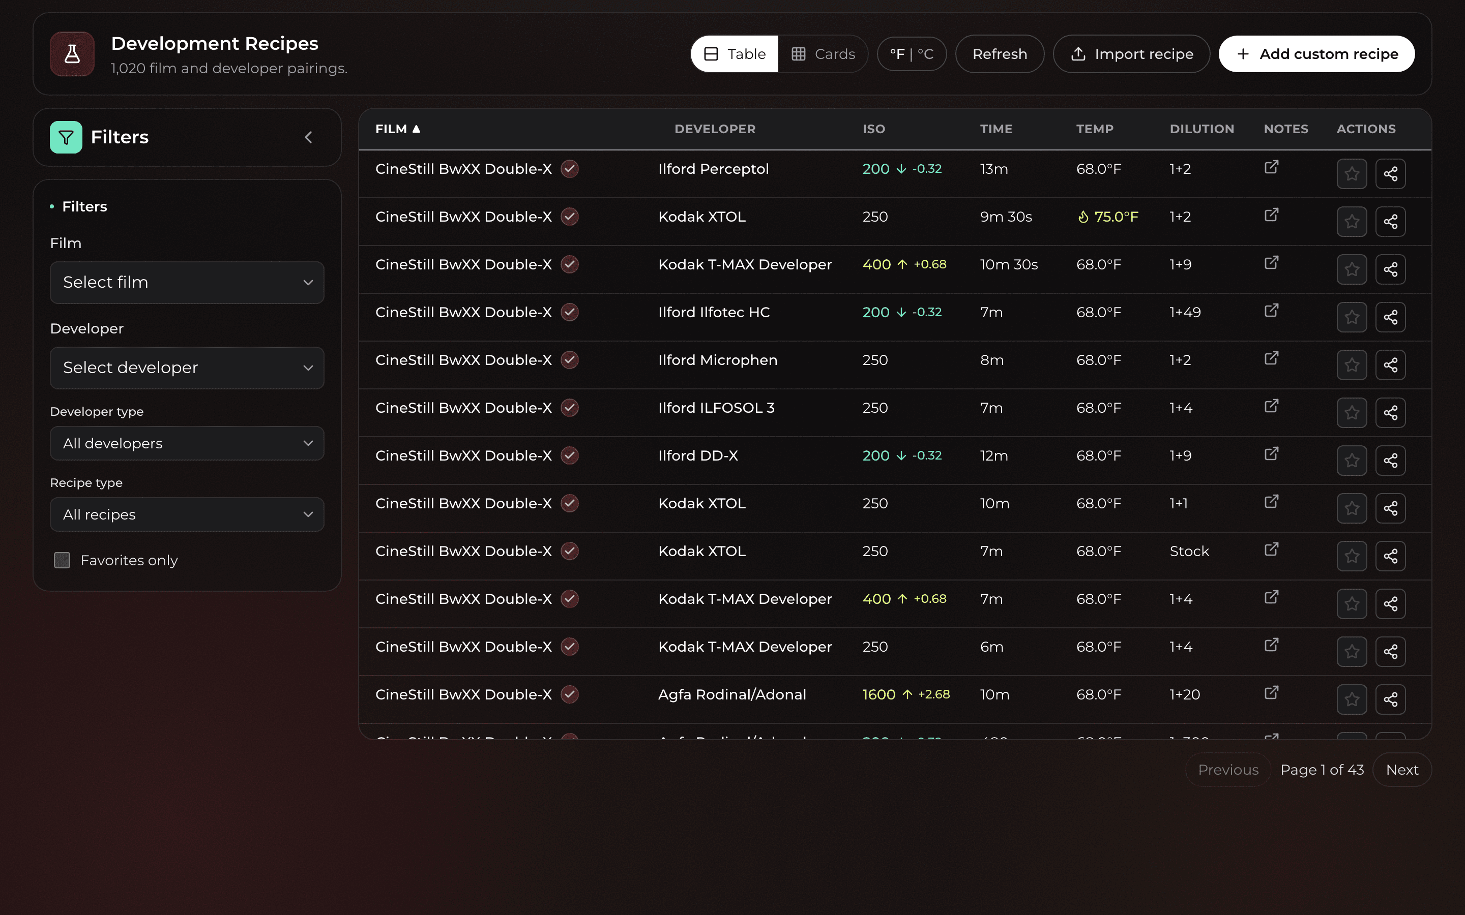Click the Previous page button
The image size is (1465, 915).
pyautogui.click(x=1227, y=770)
